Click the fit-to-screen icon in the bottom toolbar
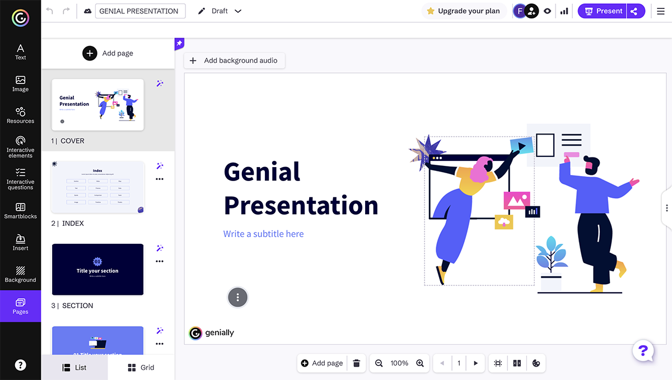672x380 pixels. 498,363
